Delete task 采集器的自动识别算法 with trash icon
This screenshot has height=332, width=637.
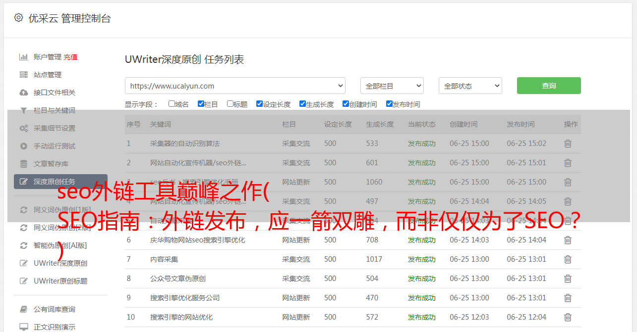[568, 143]
